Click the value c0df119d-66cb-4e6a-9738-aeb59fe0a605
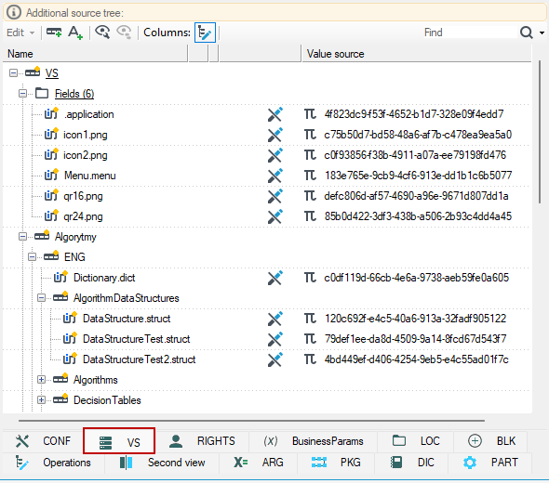Screen dimensions: 549x483 [417, 278]
